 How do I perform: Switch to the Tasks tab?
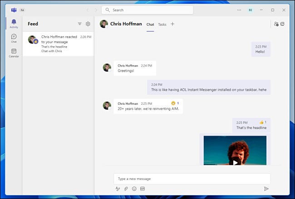[162, 24]
